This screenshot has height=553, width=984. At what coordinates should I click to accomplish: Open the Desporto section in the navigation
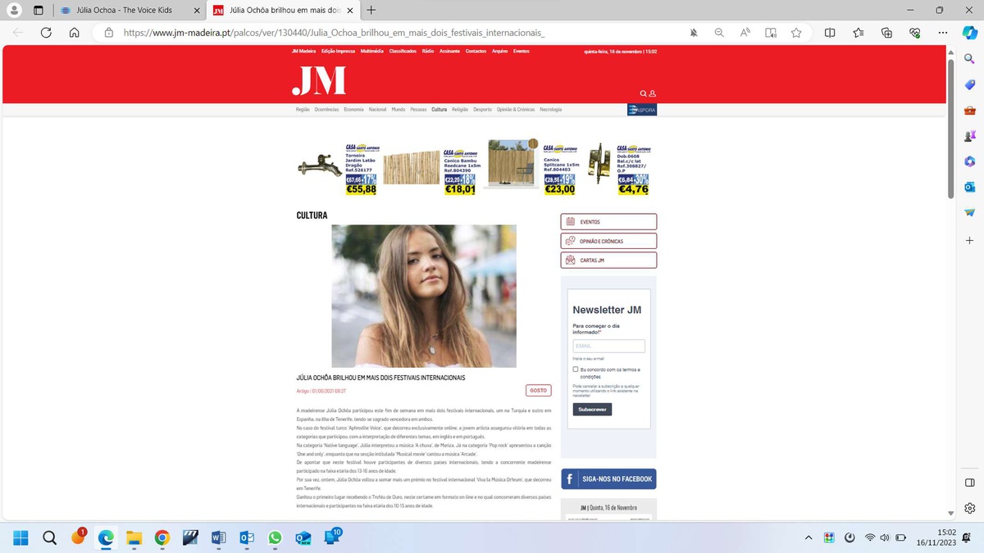coord(482,109)
